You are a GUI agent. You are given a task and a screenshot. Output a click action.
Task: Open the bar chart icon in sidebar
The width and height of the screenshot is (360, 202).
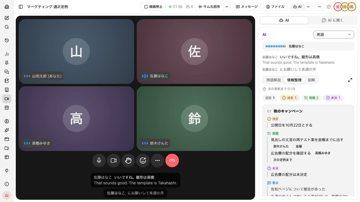(7, 54)
